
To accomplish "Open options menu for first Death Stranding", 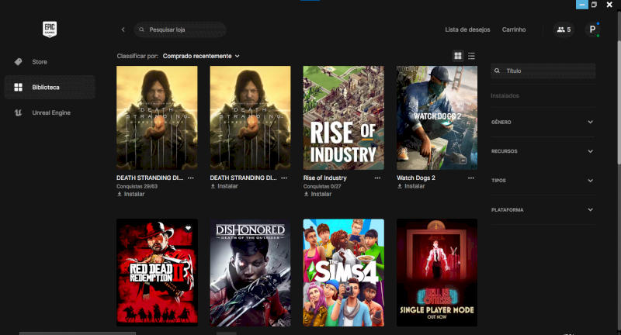I will [191, 178].
